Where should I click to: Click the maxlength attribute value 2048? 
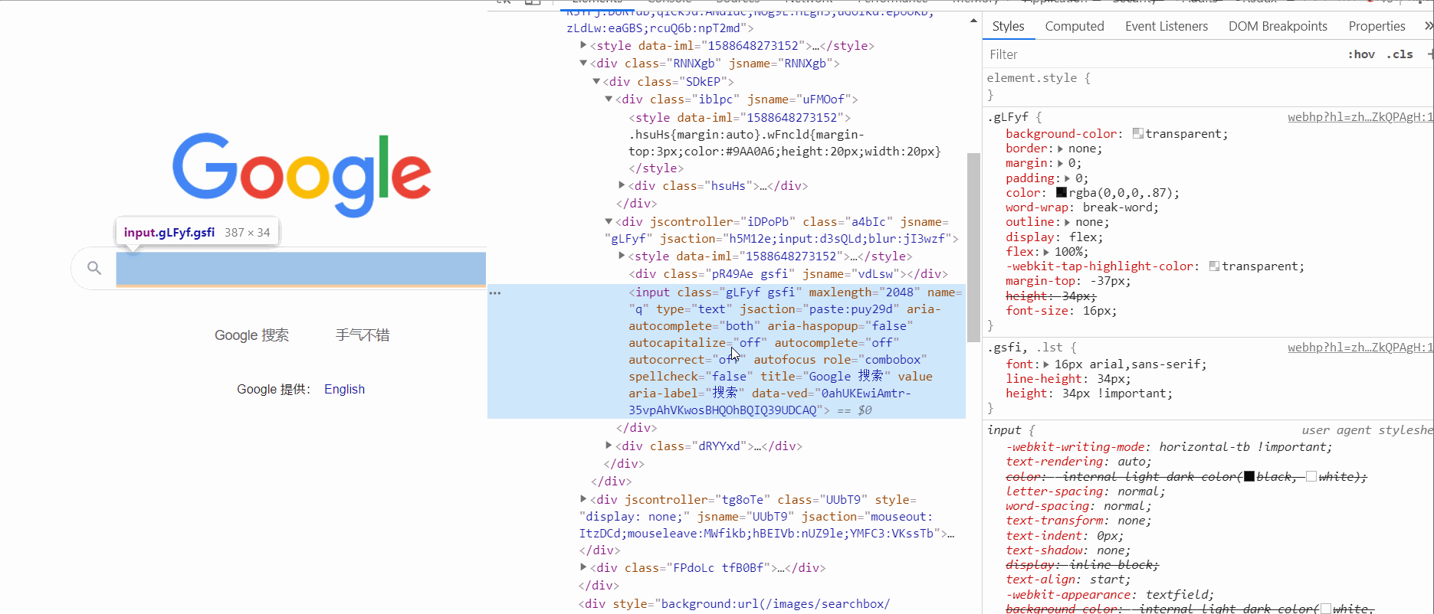(x=899, y=292)
